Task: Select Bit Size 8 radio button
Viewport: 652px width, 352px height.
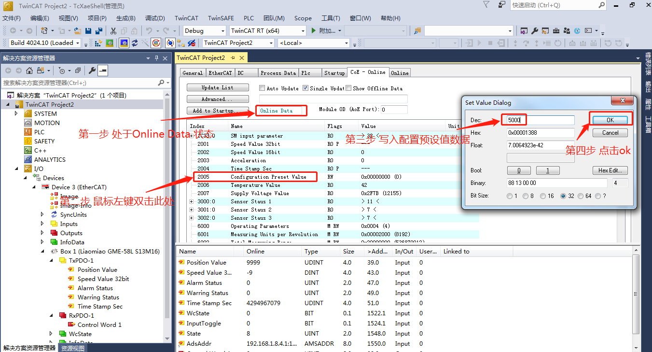Action: (x=526, y=196)
